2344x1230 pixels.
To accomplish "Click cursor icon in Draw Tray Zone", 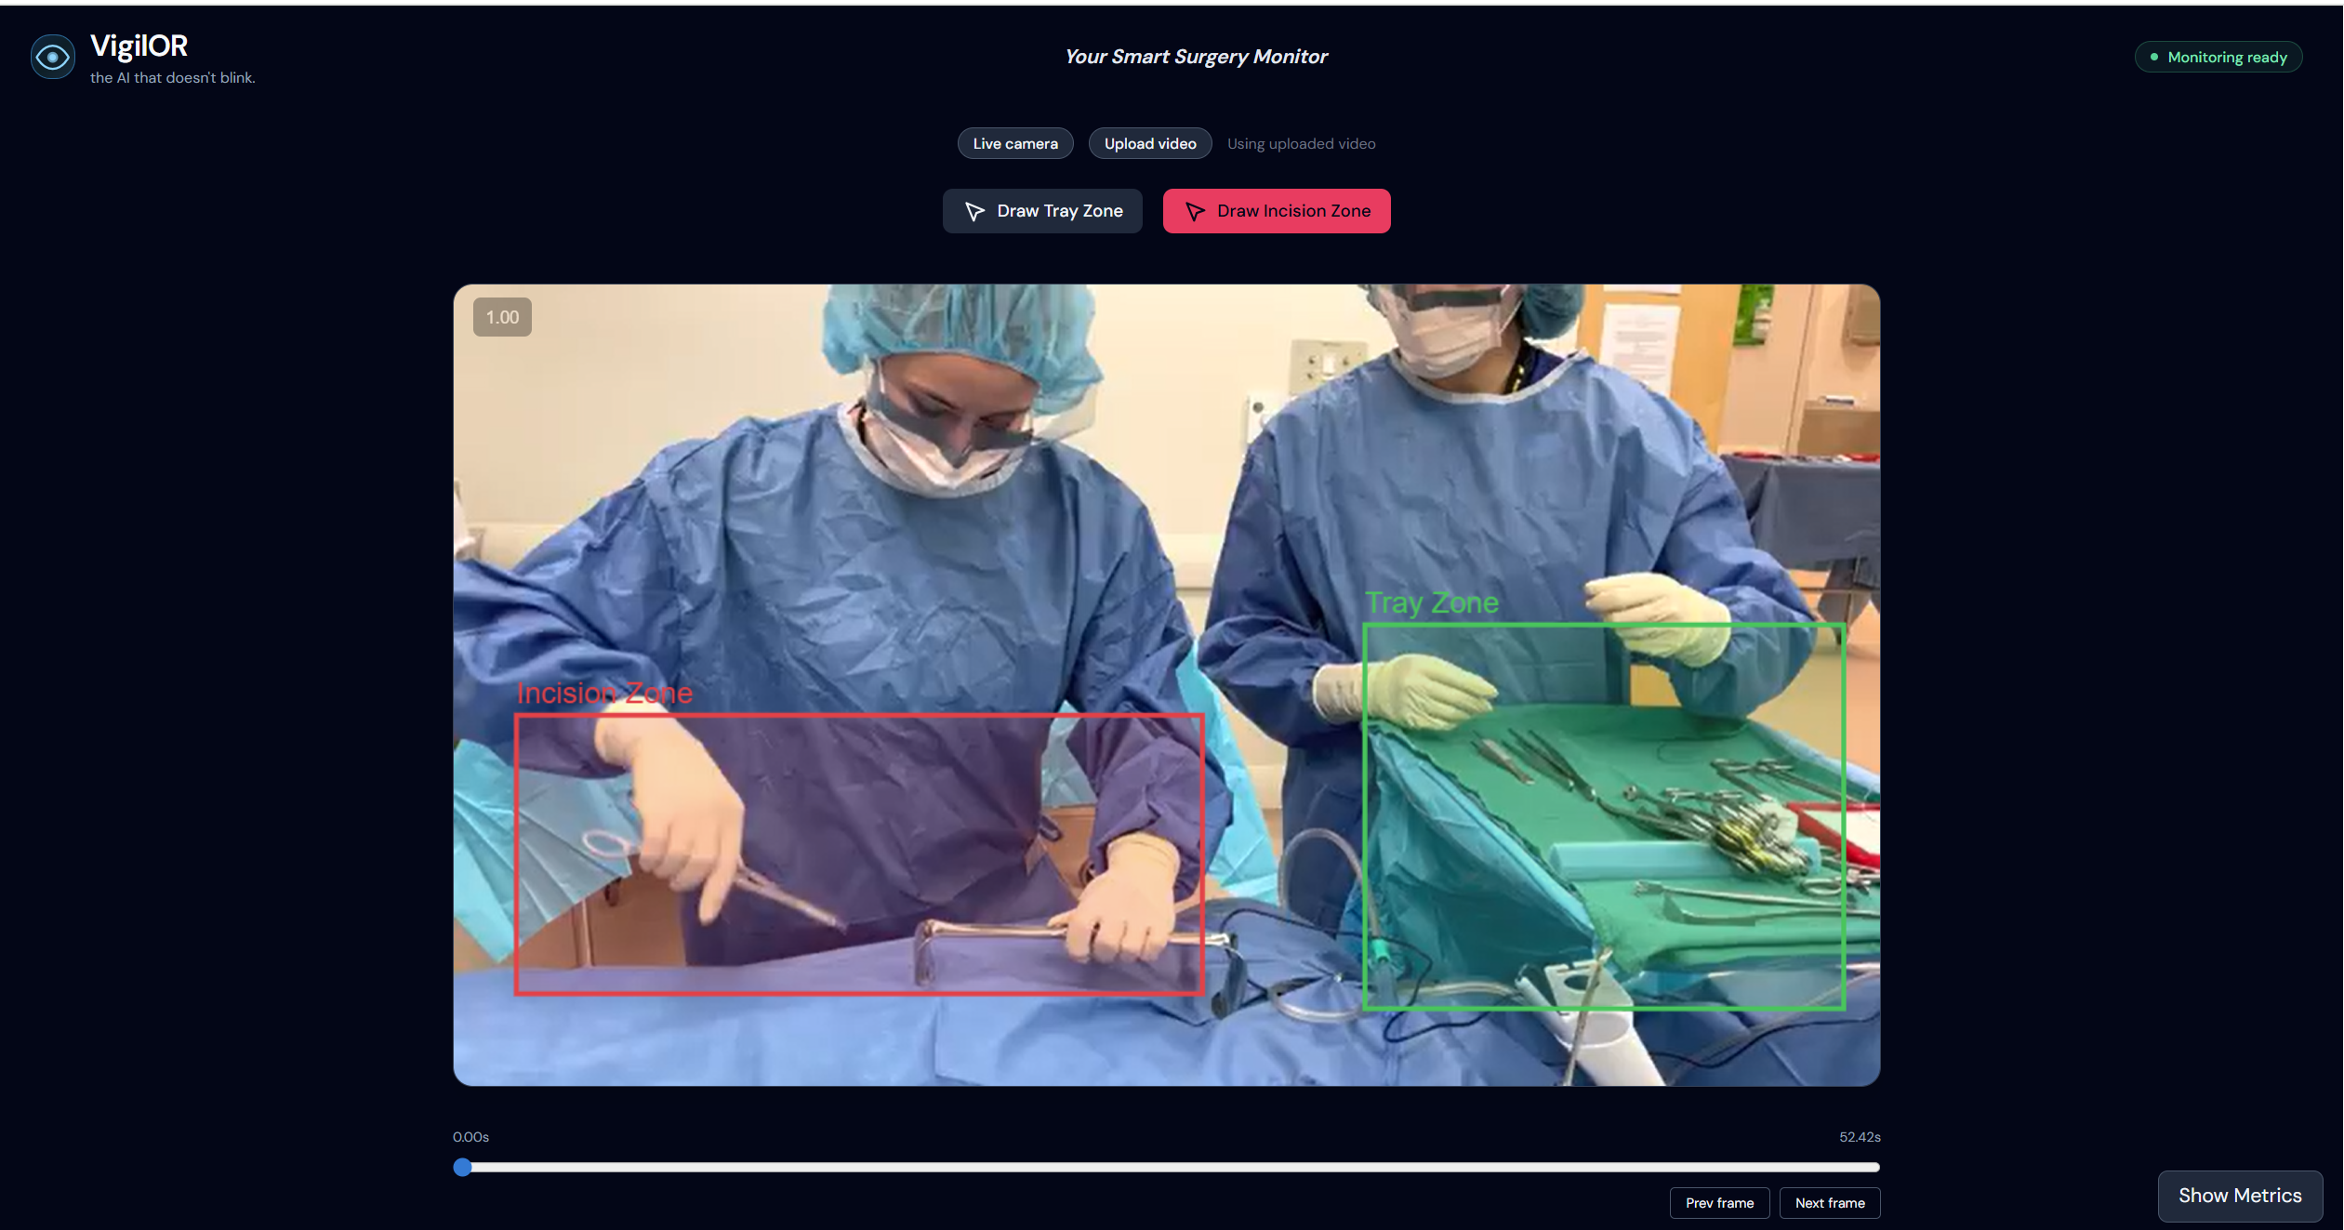I will coord(973,212).
